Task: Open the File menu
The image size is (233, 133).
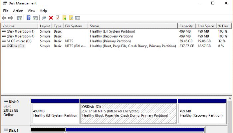Action: [x=6, y=11]
